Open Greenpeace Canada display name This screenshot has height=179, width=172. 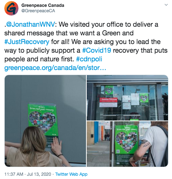(43, 5)
